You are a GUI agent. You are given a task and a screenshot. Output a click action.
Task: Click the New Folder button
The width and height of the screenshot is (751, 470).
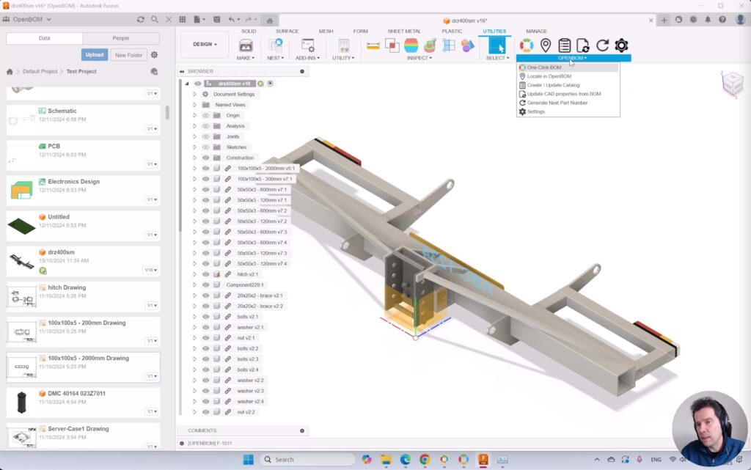coord(128,55)
